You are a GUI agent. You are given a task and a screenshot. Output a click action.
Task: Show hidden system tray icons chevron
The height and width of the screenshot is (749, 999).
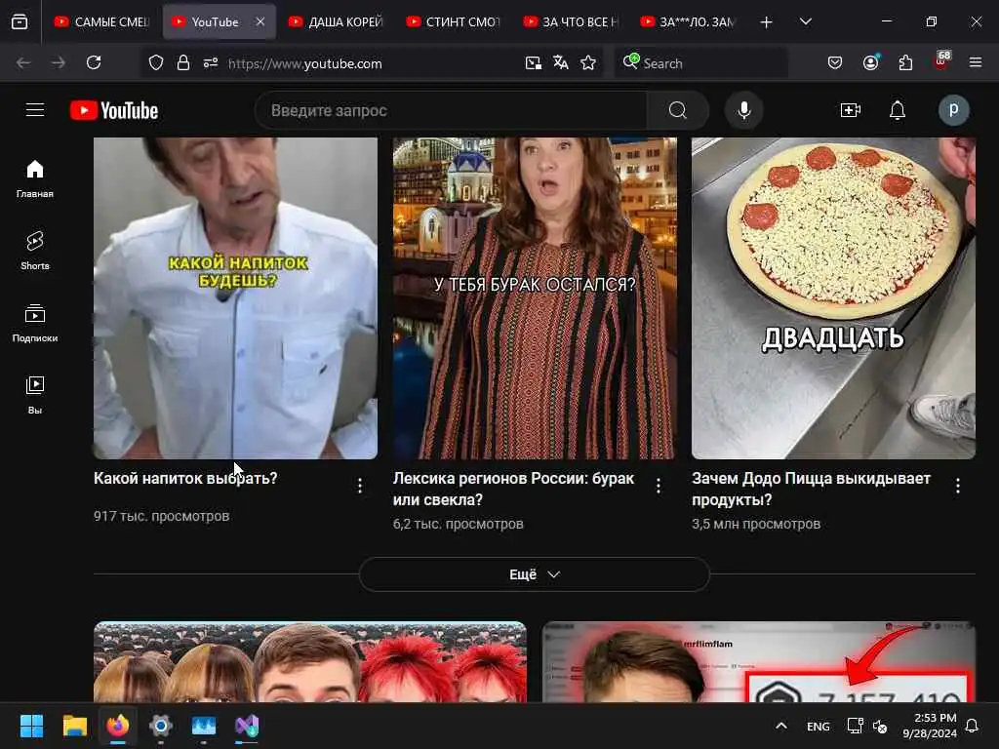(781, 726)
